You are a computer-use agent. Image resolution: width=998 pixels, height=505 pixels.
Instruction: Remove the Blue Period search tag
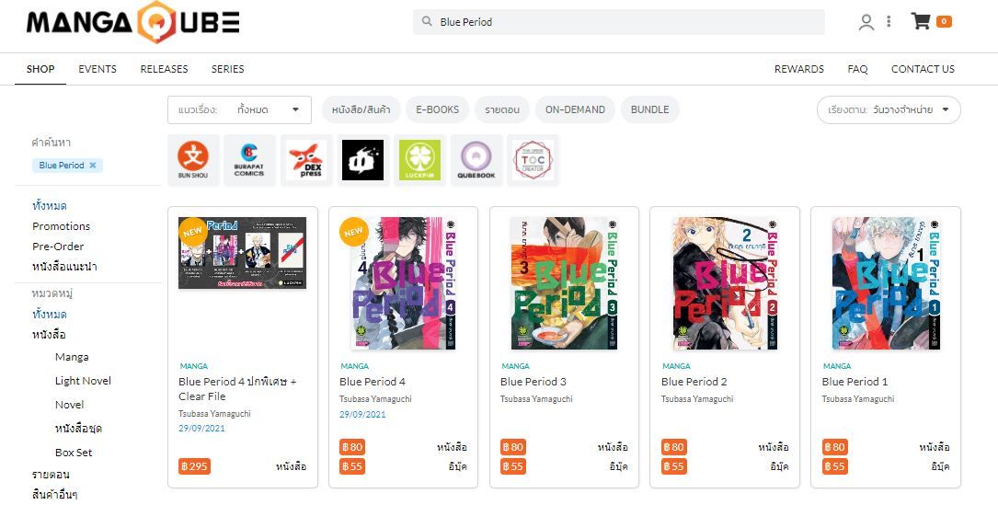tap(92, 166)
